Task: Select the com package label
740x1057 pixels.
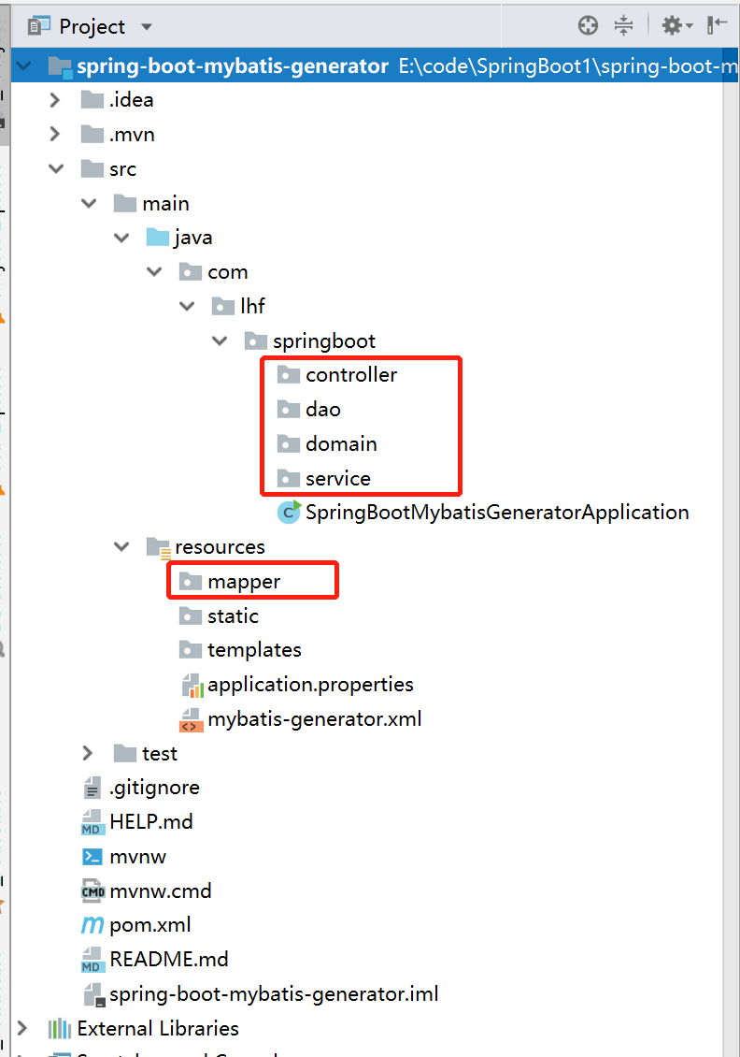Action: (228, 271)
